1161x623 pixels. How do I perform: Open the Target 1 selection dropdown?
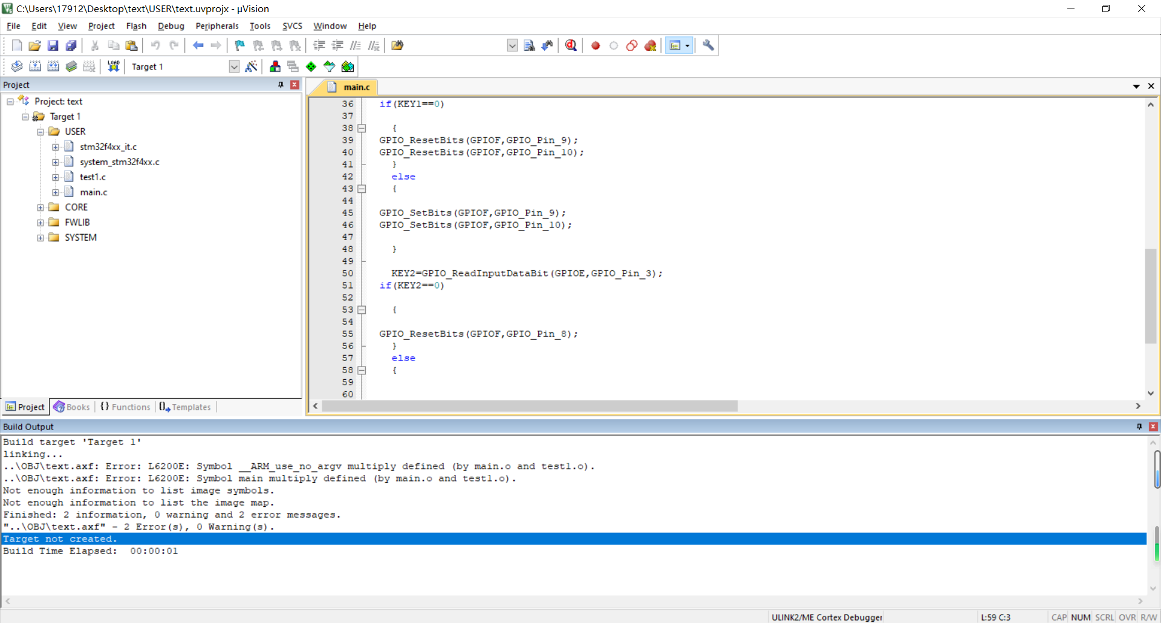point(235,67)
